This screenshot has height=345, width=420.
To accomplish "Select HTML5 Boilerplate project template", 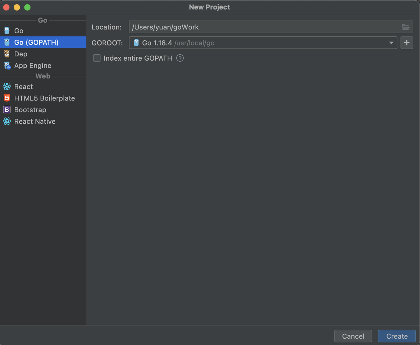I will coord(43,98).
